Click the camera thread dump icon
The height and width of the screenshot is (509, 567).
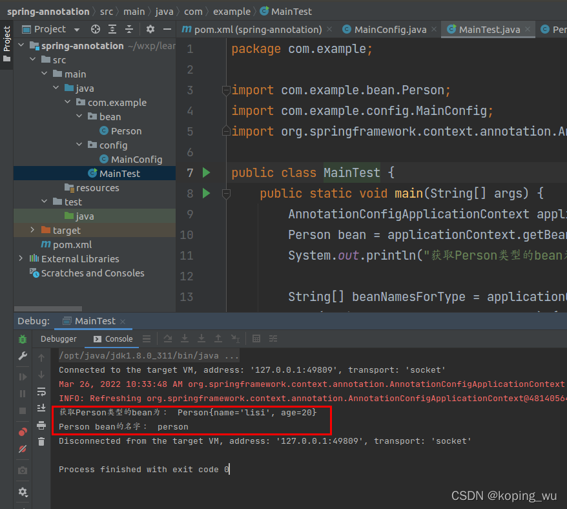(x=23, y=470)
